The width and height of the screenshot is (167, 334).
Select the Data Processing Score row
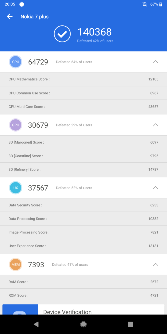(83, 219)
